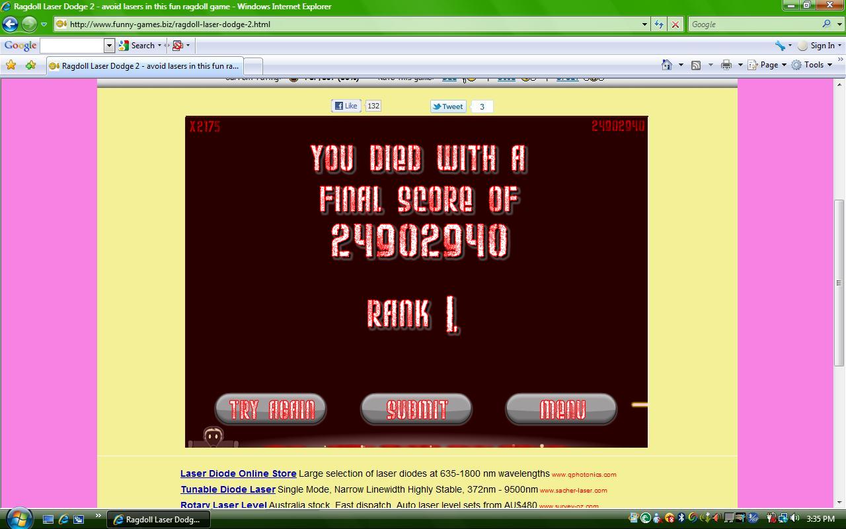846x529 pixels.
Task: Open the Google Toolbar Search options arrow
Action: (x=159, y=46)
